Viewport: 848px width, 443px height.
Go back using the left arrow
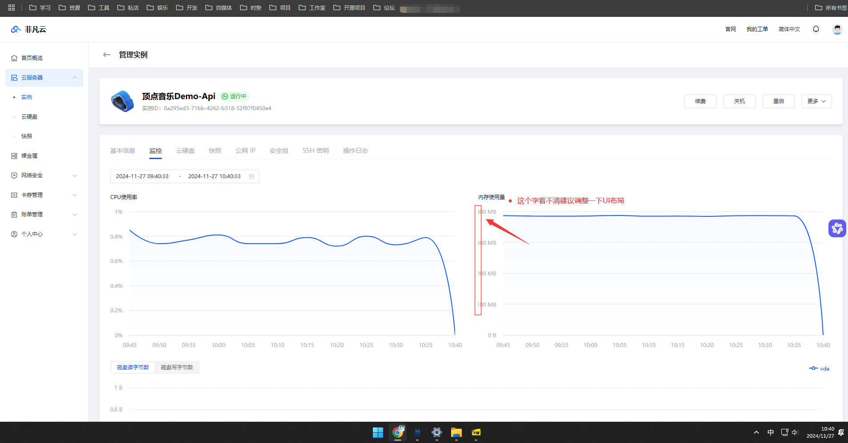coord(107,55)
